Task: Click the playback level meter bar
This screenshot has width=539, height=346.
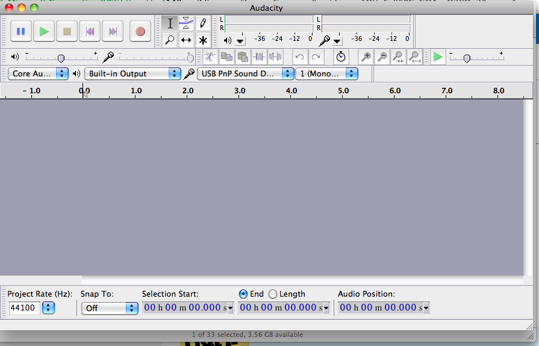Action: pyautogui.click(x=269, y=23)
